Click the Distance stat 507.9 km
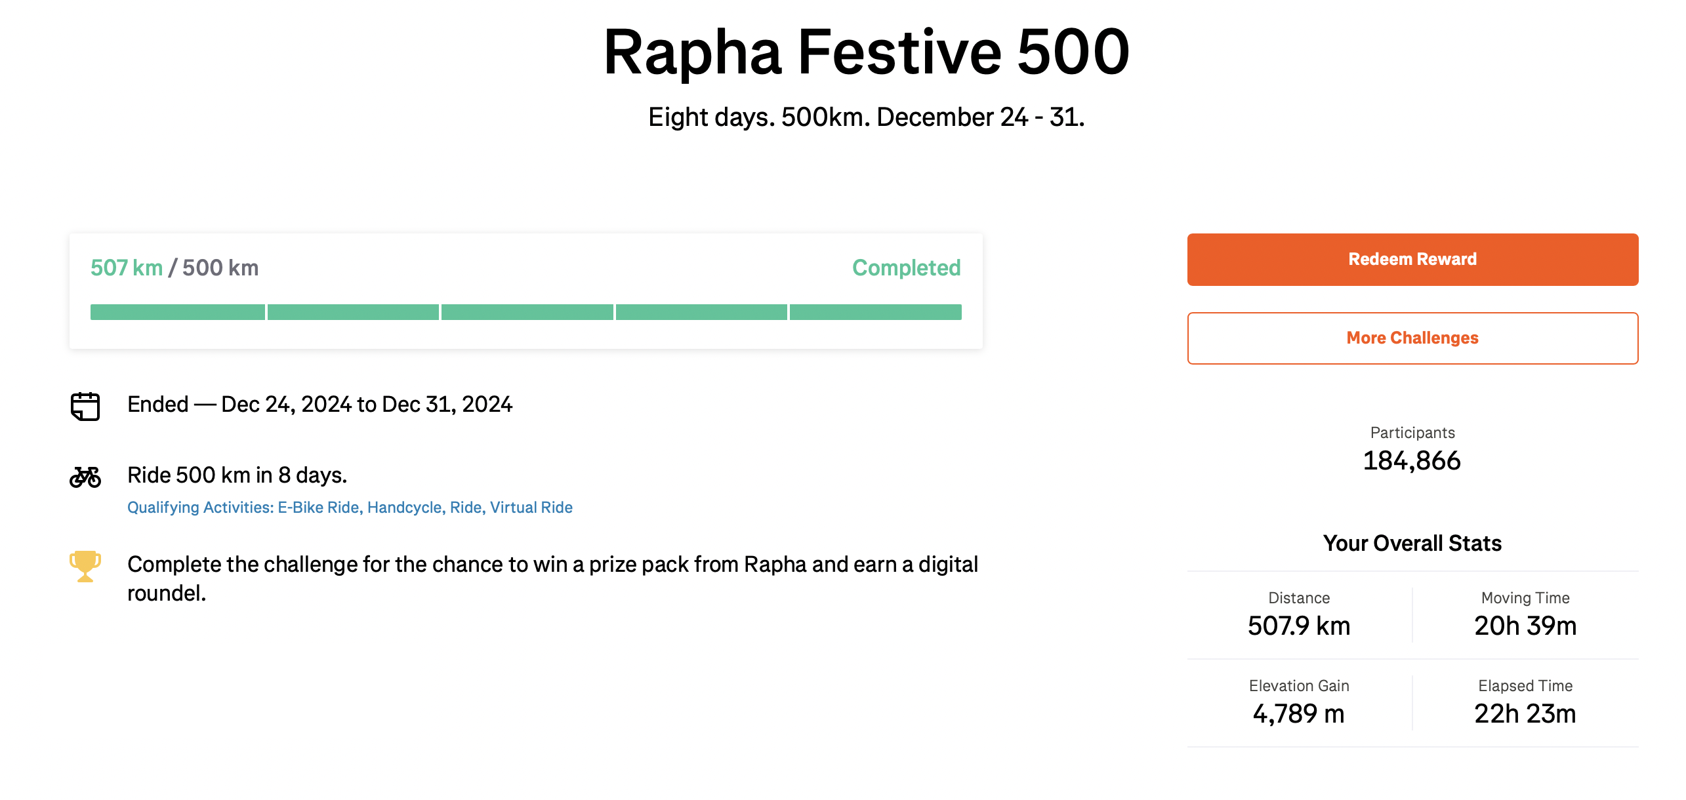 (x=1299, y=626)
